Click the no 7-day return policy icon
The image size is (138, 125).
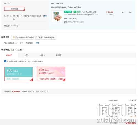(65, 22)
